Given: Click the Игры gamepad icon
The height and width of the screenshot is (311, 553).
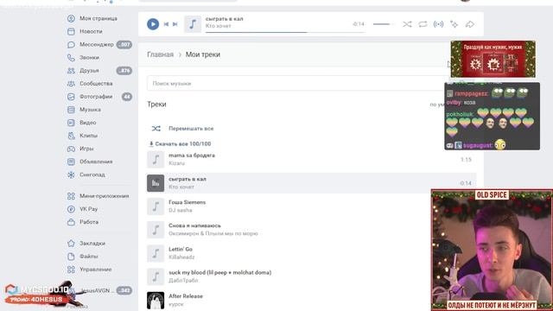Looking at the screenshot, I should 71,149.
